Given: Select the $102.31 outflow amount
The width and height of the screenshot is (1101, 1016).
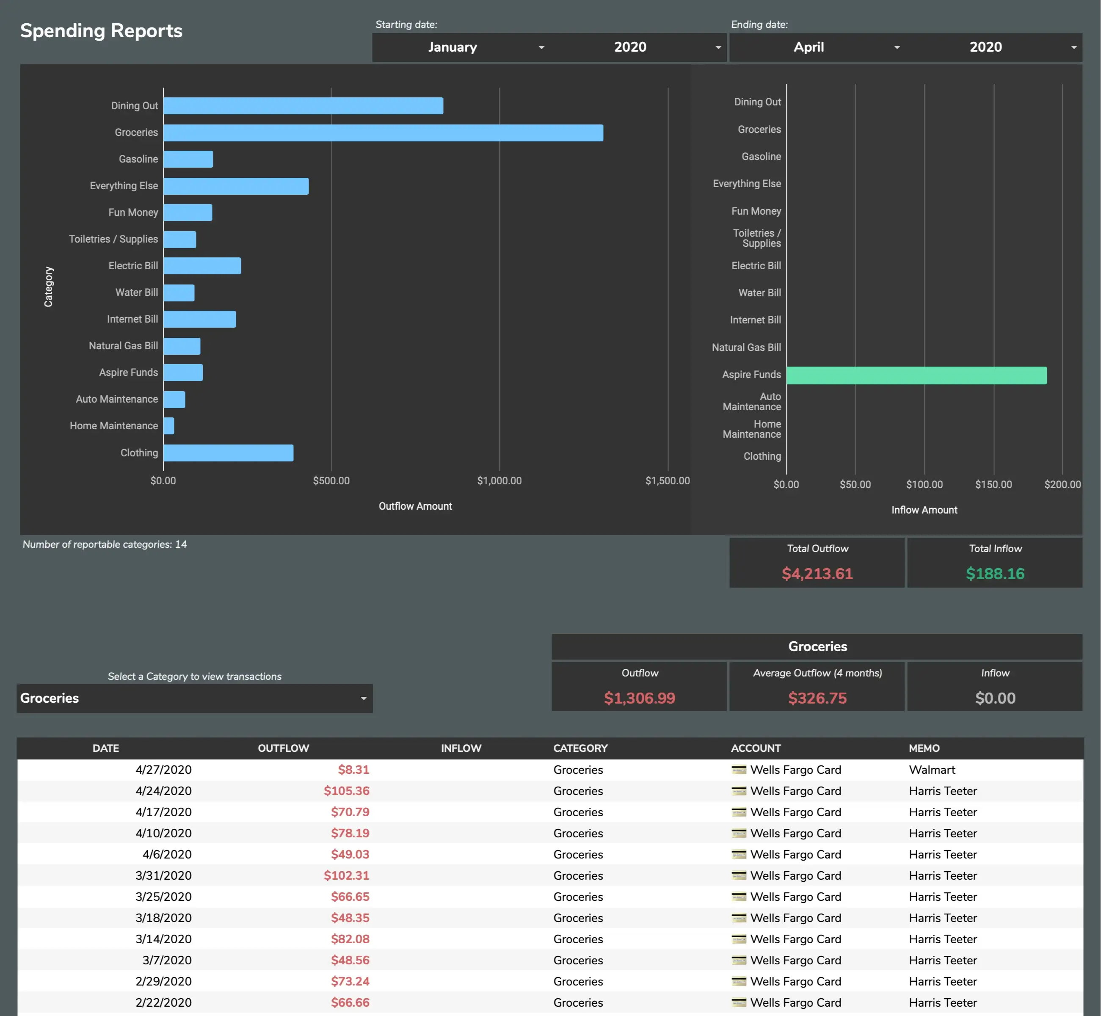Looking at the screenshot, I should point(346,875).
